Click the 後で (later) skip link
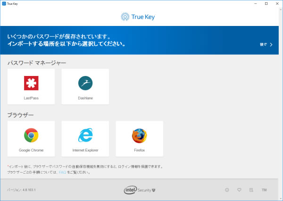The width and height of the screenshot is (283, 201). [266, 45]
